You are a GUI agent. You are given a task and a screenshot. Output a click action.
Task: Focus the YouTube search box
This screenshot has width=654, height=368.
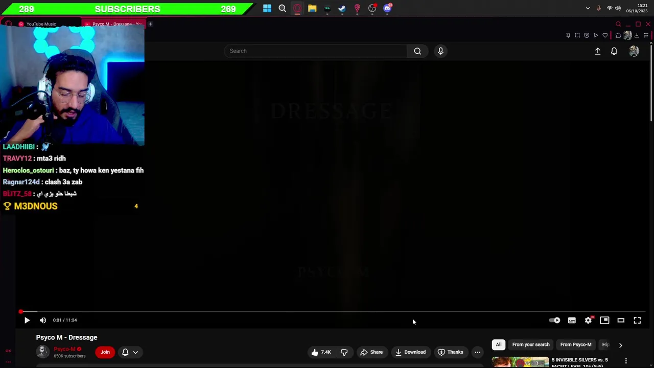(x=315, y=51)
